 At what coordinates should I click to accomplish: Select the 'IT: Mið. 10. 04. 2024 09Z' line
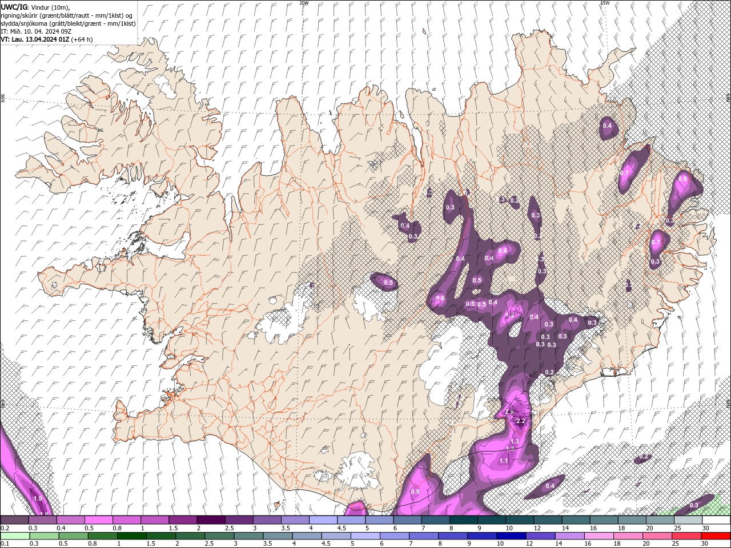click(37, 31)
